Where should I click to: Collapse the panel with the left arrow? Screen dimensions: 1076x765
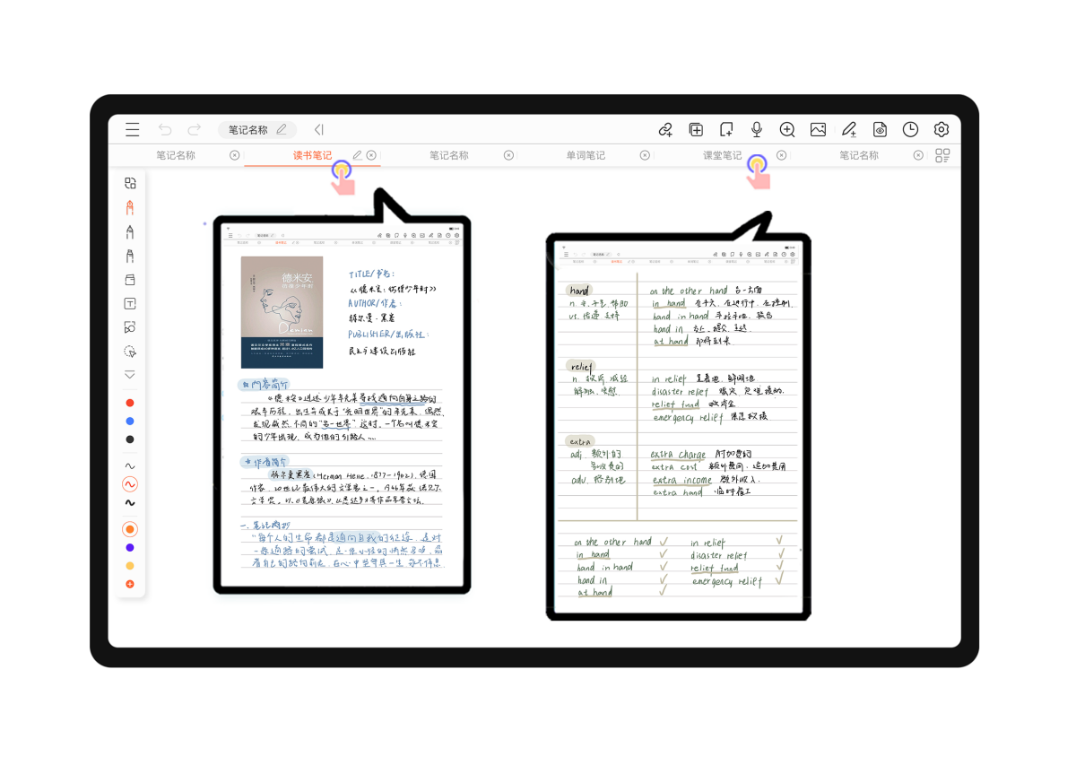tap(318, 130)
